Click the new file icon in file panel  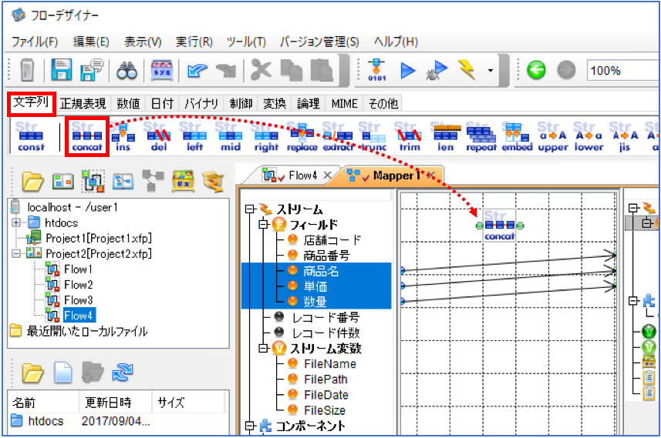[x=62, y=373]
